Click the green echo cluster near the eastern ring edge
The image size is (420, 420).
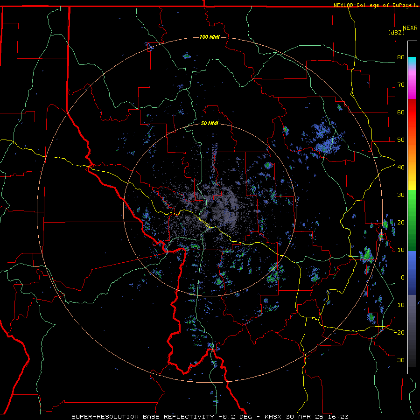pos(367,255)
